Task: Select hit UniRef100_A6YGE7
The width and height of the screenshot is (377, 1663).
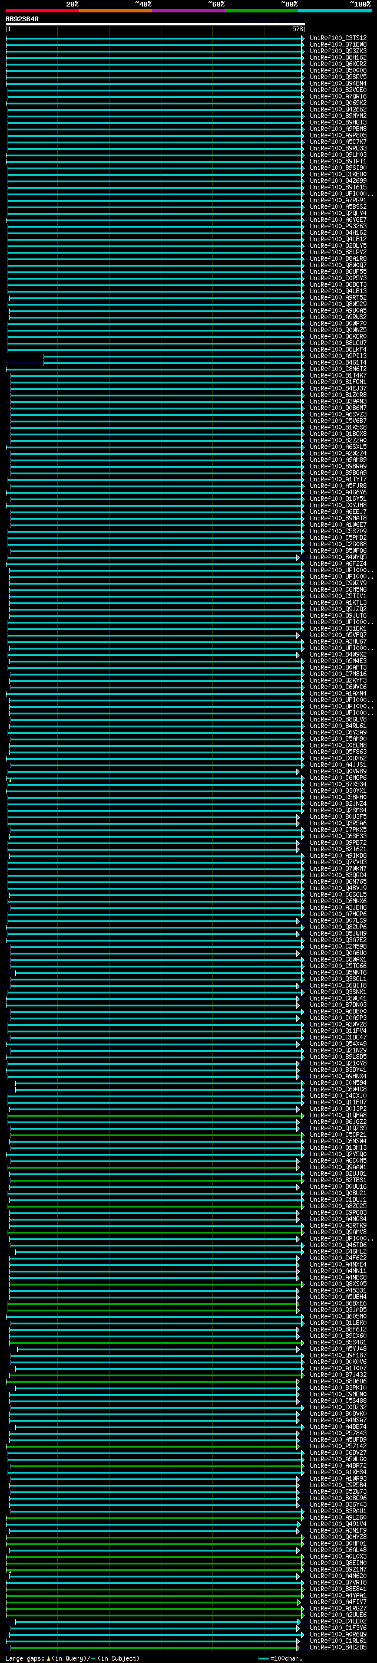Action: [x=338, y=219]
